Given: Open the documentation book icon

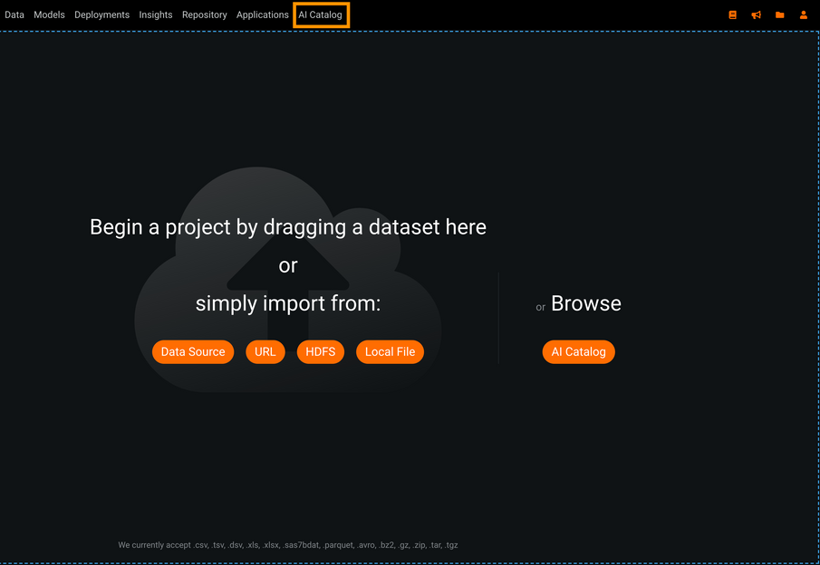Looking at the screenshot, I should (732, 15).
